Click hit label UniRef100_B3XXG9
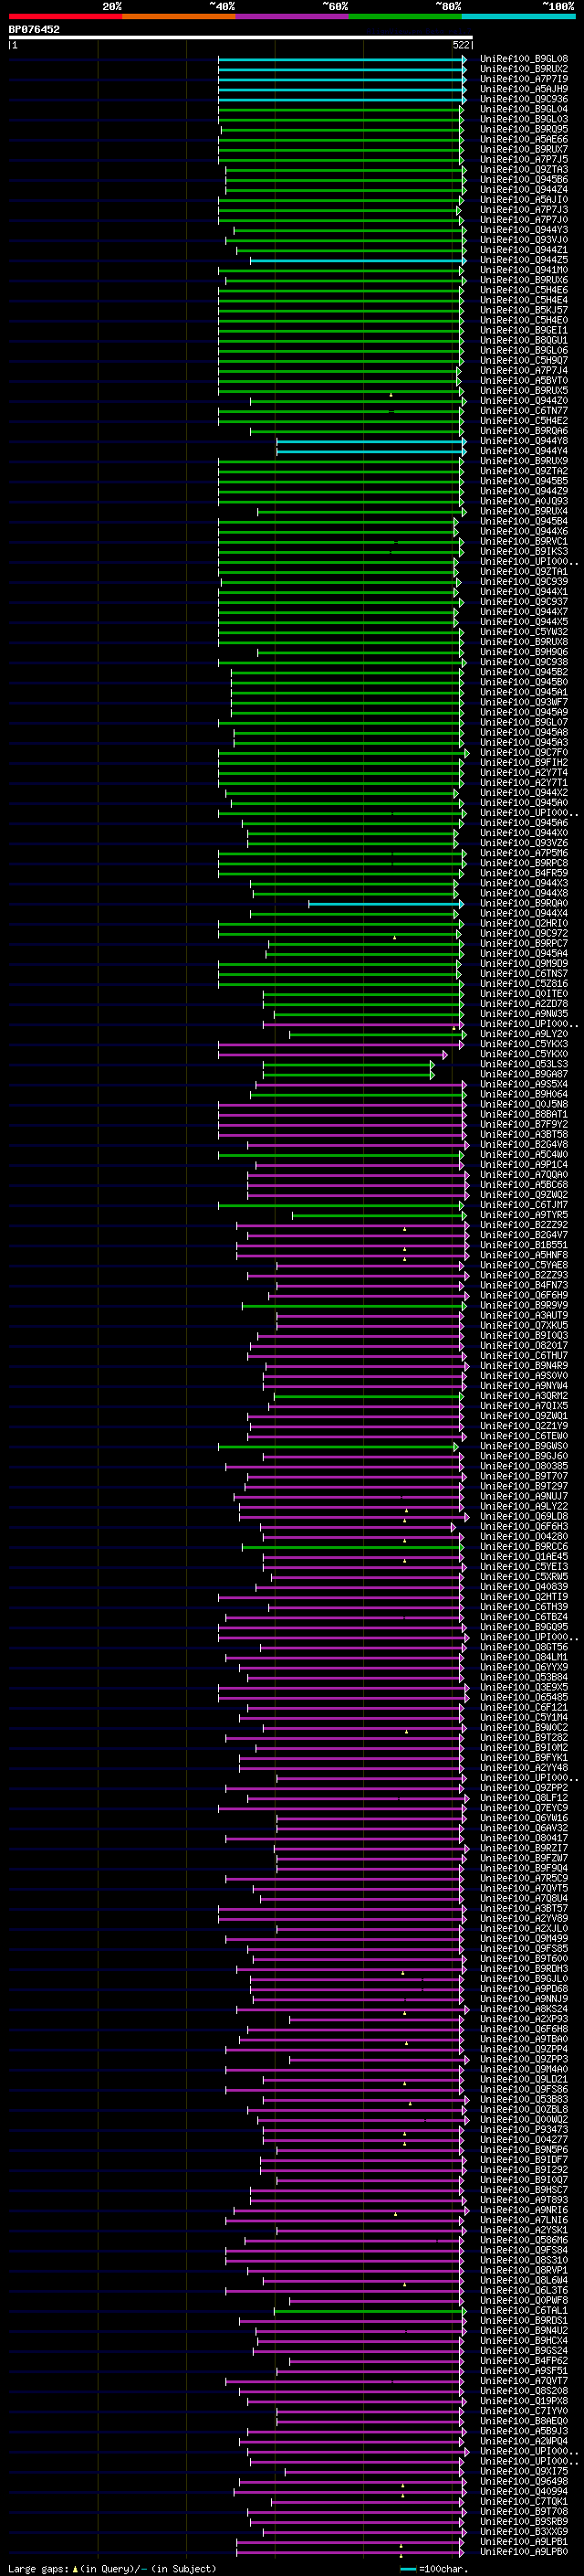Screen dimensions: 584x2576 pyautogui.click(x=523, y=2532)
